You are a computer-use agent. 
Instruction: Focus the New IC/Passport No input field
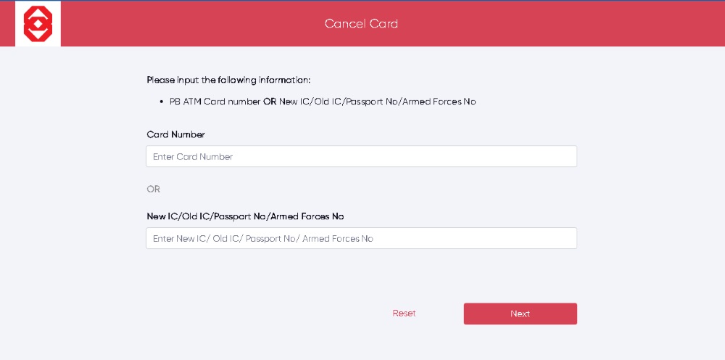coord(361,238)
